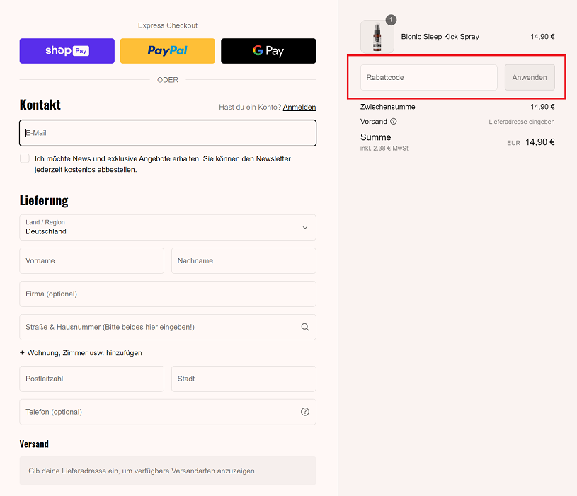Click the Bionic Sleep Kick Spray thumbnail
This screenshot has width=577, height=496.
(x=377, y=37)
